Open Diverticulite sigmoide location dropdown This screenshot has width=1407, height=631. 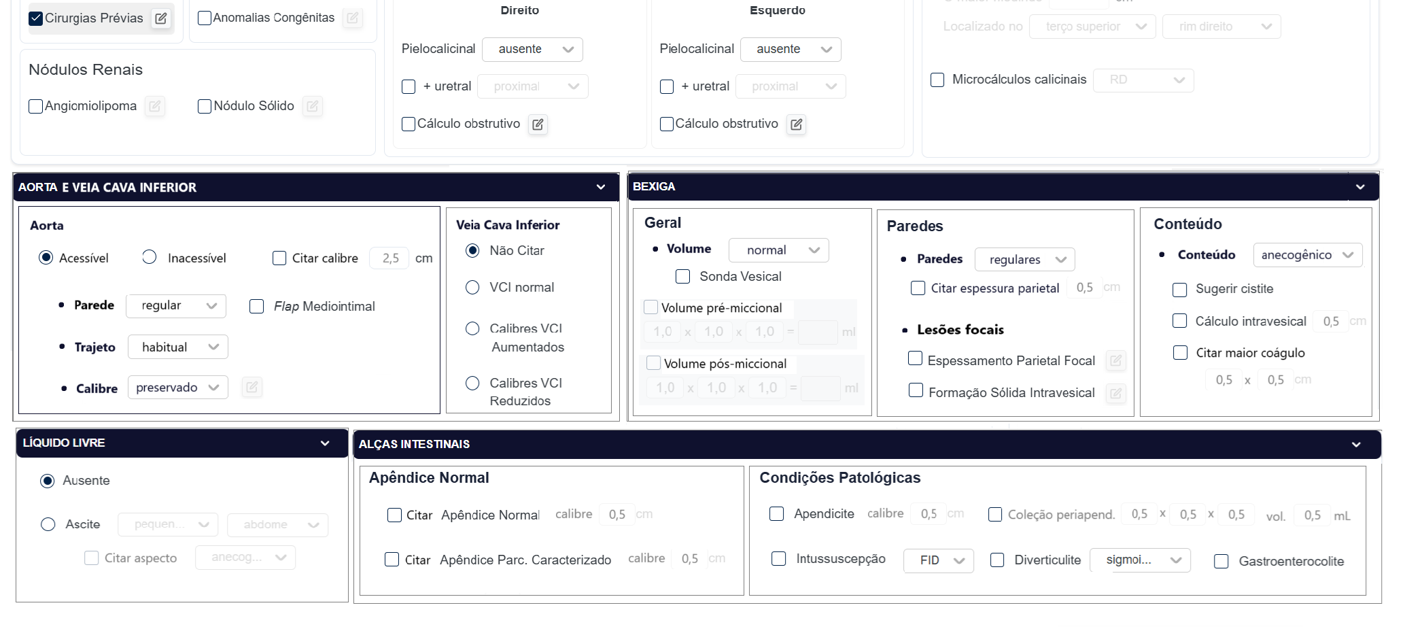pos(1140,560)
